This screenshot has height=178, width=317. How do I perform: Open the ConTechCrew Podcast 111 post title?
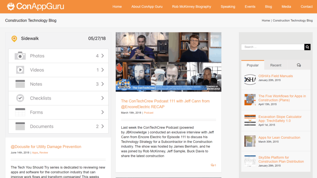[x=165, y=104]
